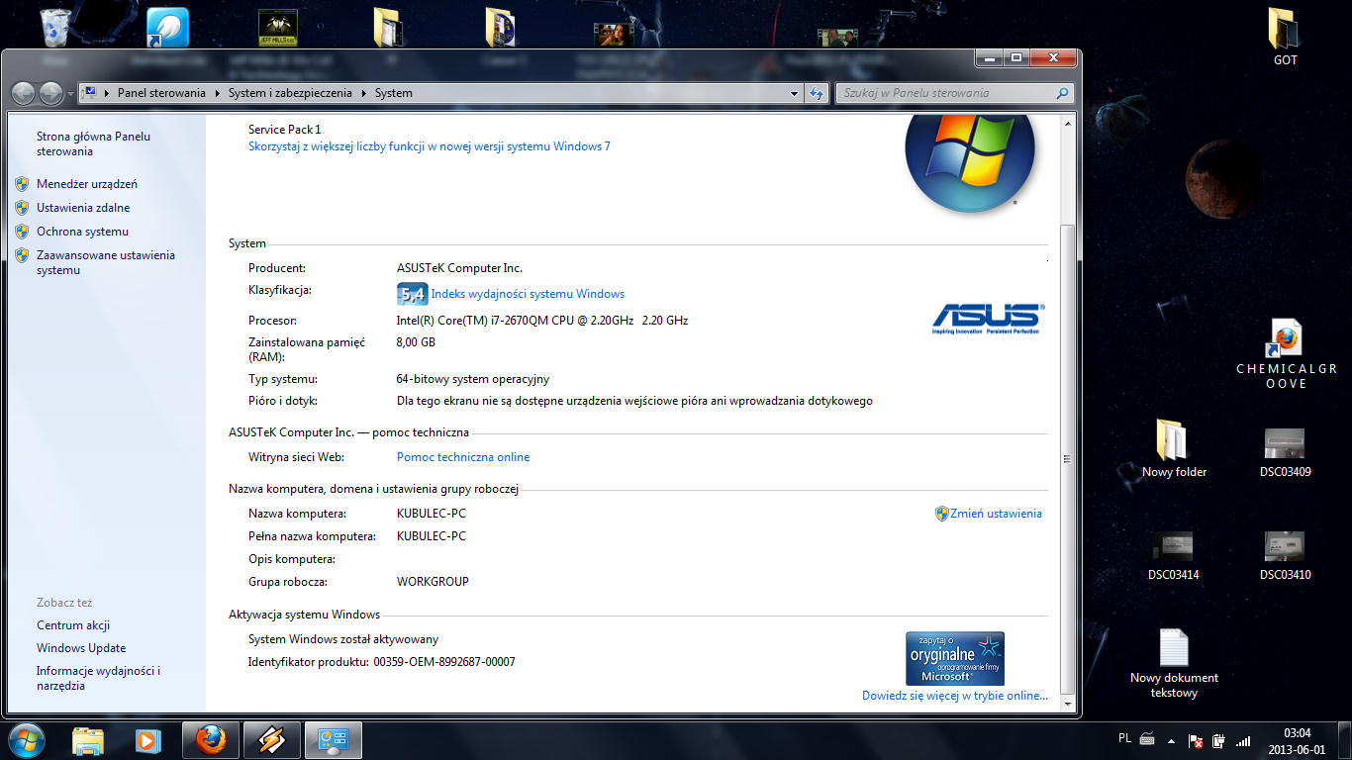This screenshot has width=1352, height=760.
Task: Click the Show desktop strip
Action: click(x=1345, y=740)
